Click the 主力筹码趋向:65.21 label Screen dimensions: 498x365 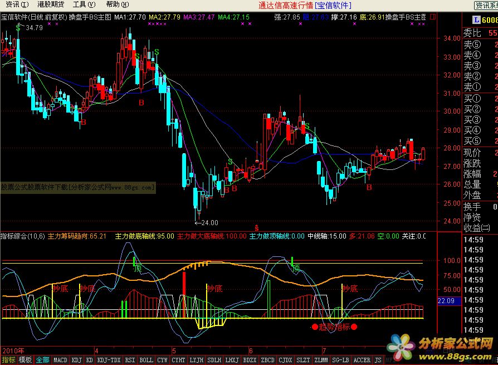coord(77,236)
